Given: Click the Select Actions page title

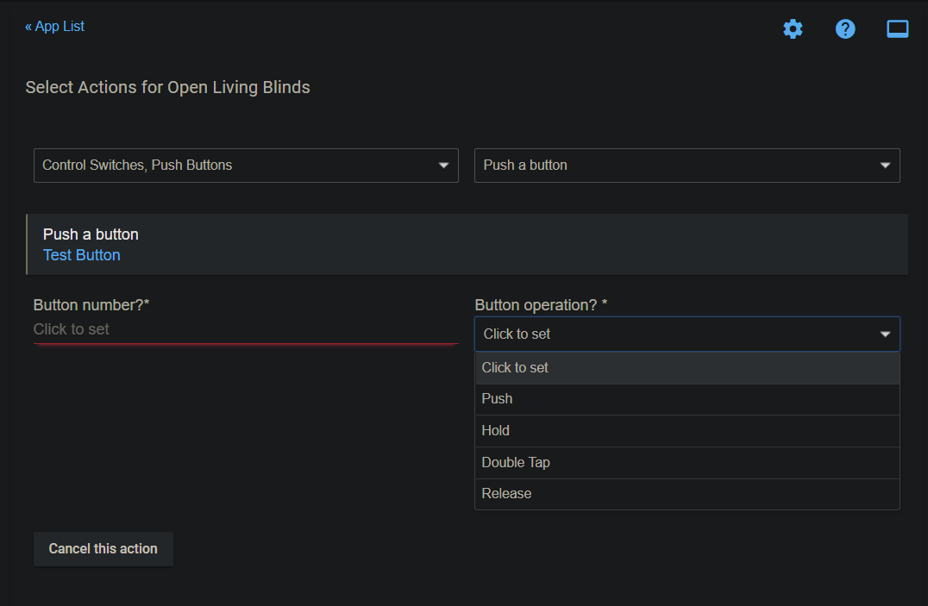Looking at the screenshot, I should (167, 87).
